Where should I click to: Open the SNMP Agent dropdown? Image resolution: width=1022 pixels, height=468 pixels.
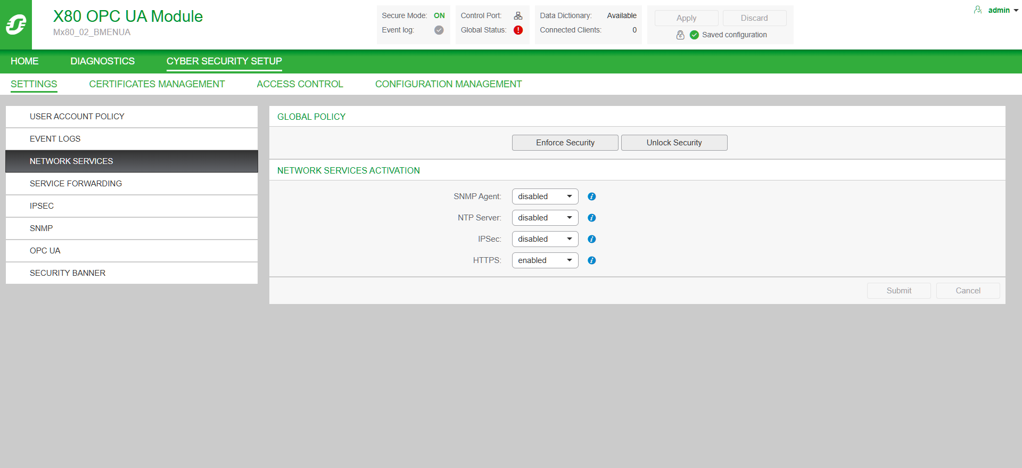545,196
